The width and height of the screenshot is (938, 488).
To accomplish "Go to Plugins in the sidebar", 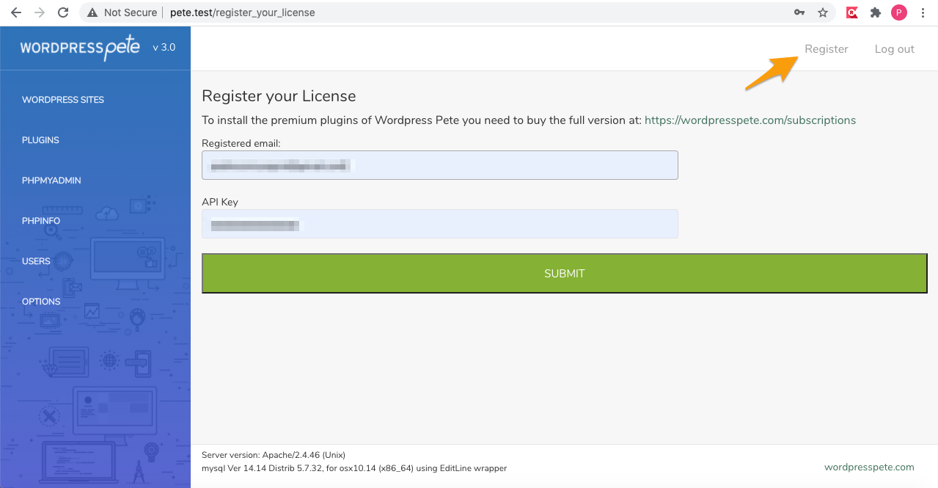I will (x=40, y=140).
